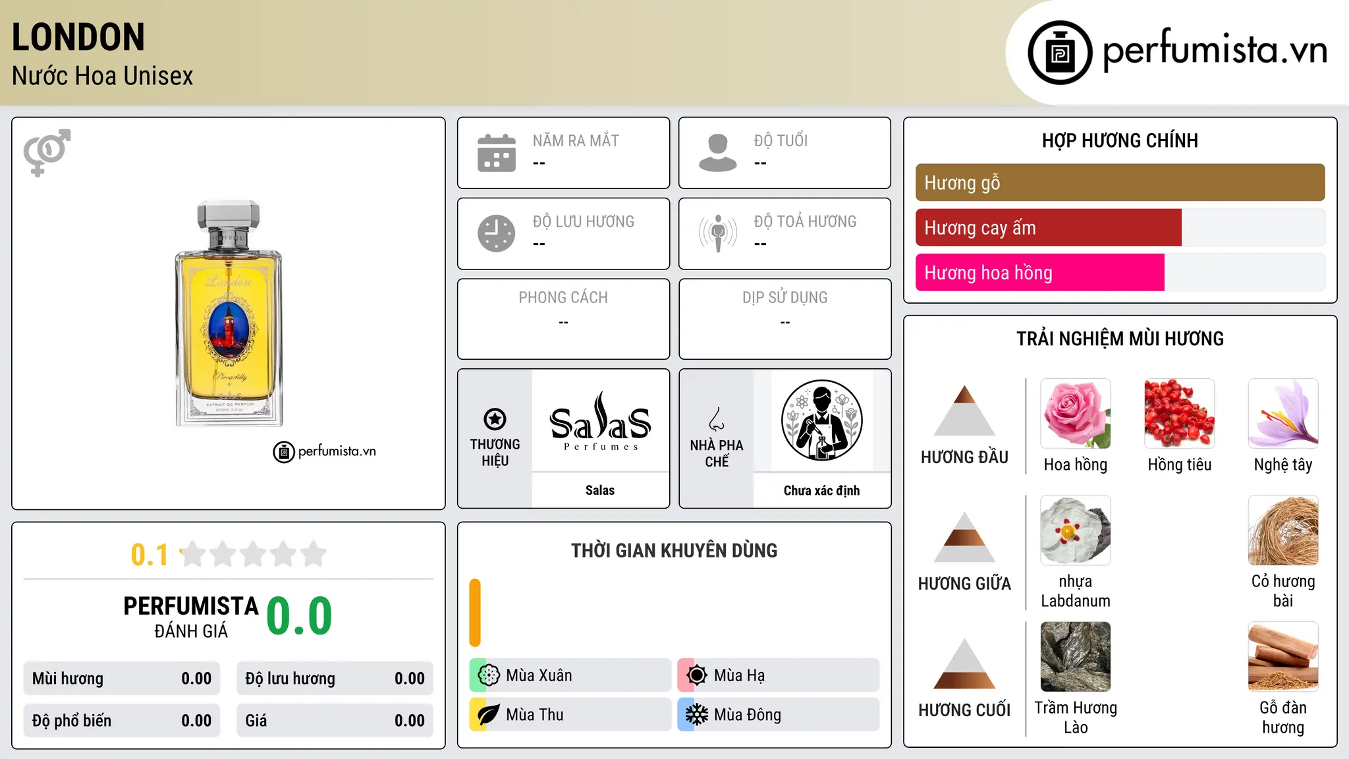
Task: Open the Salas brand name link
Action: click(600, 490)
